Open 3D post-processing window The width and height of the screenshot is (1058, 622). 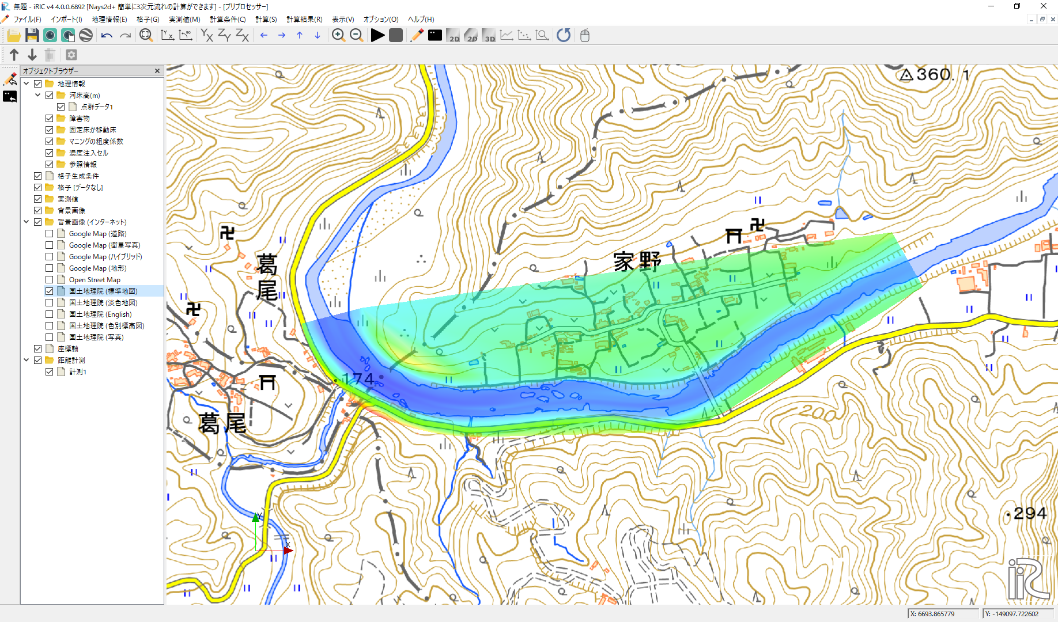(x=489, y=36)
